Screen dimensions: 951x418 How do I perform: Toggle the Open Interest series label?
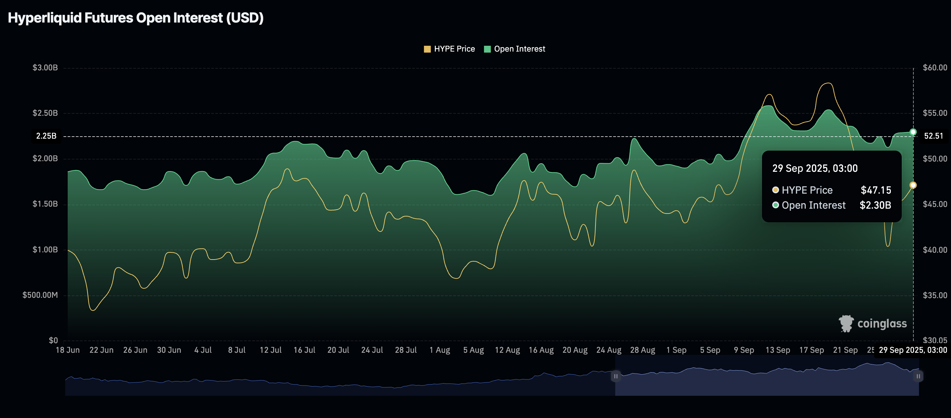520,49
